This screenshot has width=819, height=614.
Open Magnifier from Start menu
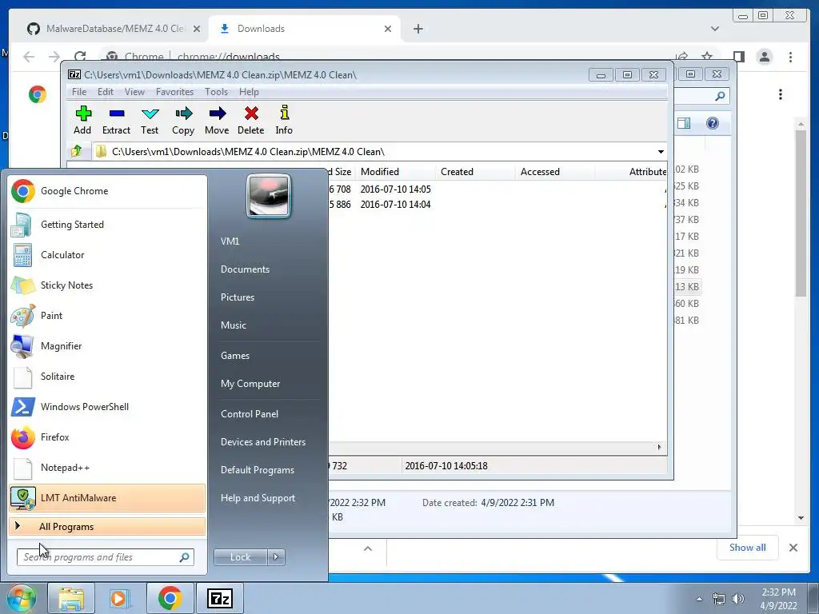[x=107, y=345]
